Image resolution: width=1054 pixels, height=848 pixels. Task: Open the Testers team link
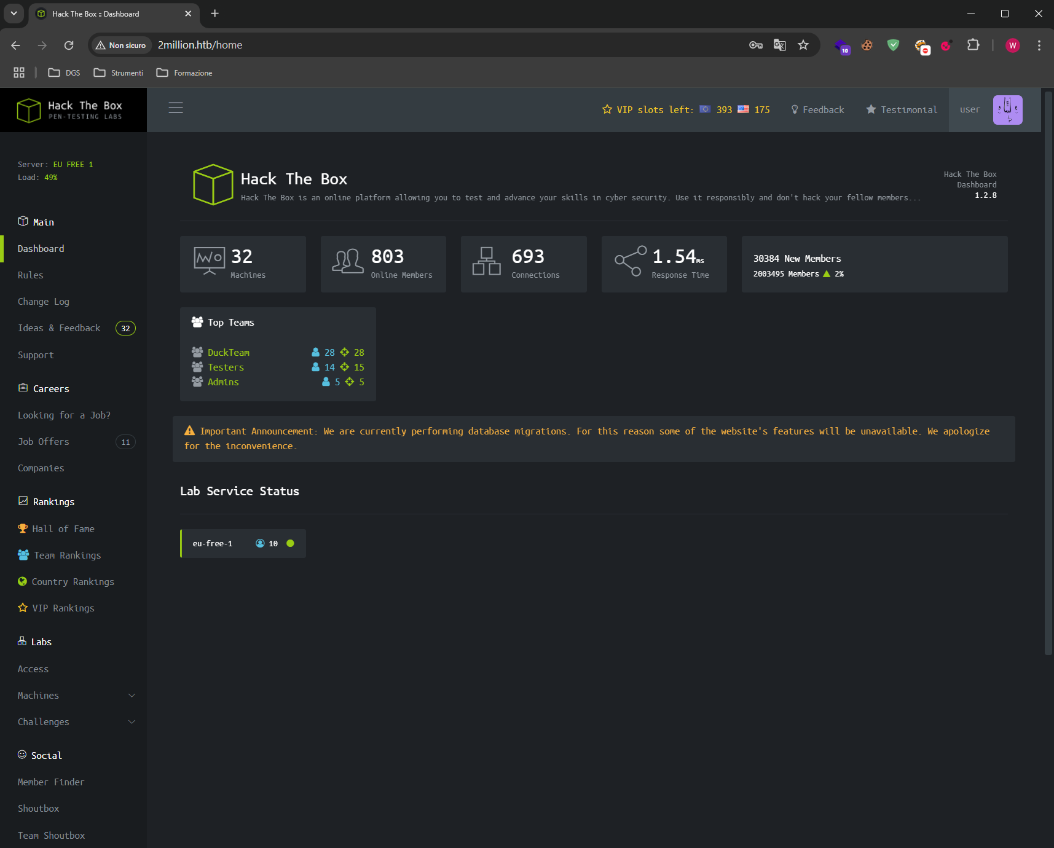pos(226,367)
